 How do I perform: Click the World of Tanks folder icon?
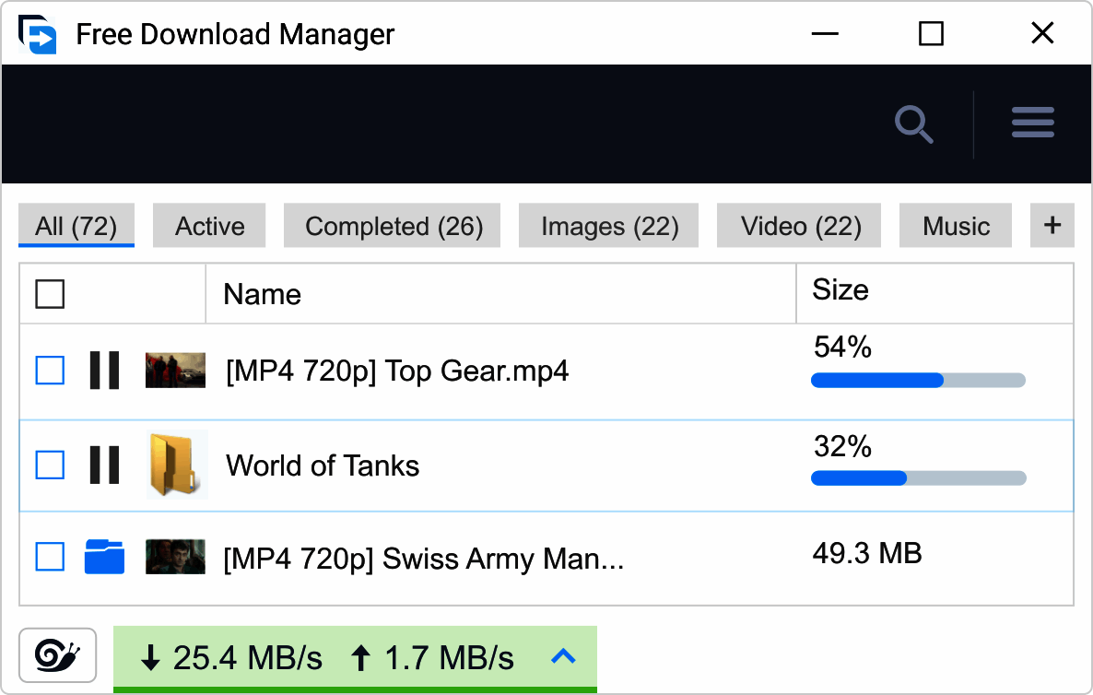pos(176,465)
